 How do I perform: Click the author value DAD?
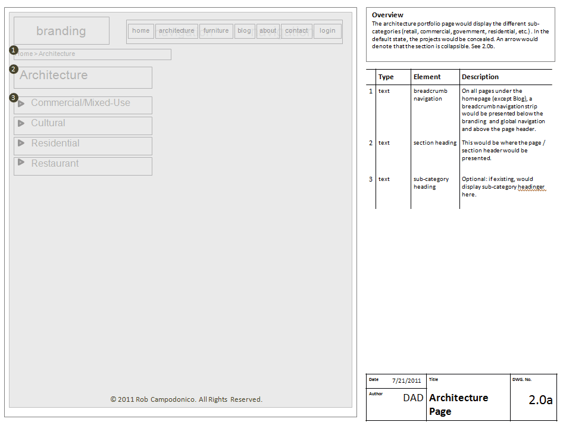413,398
